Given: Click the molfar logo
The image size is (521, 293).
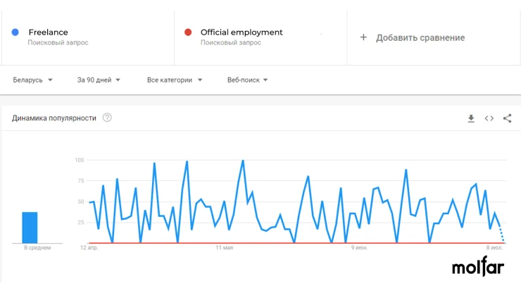Looking at the screenshot, I should click(x=478, y=266).
